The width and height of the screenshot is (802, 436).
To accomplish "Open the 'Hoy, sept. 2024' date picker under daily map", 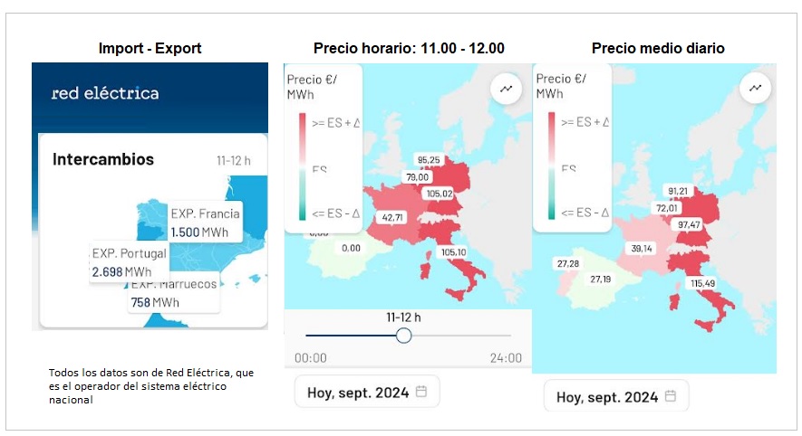I will [x=616, y=396].
